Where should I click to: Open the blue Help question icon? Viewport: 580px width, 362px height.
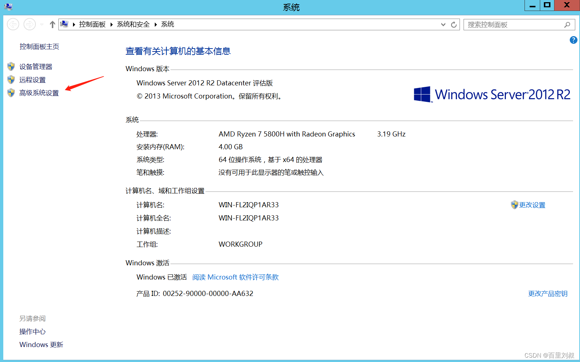tap(573, 40)
